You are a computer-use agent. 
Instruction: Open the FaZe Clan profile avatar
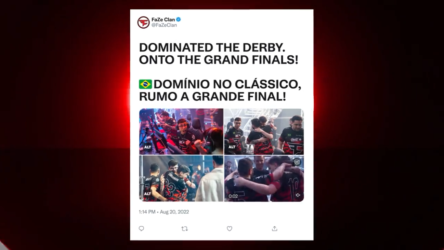(143, 22)
